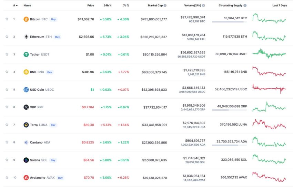Click the Cardano circulating supply progress bar
This screenshot has height=187, width=293.
coord(229,145)
